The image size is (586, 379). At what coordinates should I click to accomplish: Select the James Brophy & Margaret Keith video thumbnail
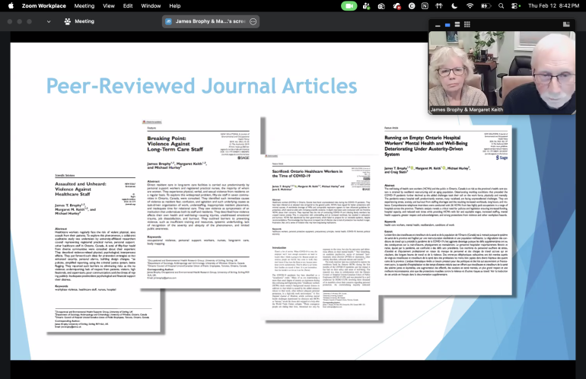[502, 72]
